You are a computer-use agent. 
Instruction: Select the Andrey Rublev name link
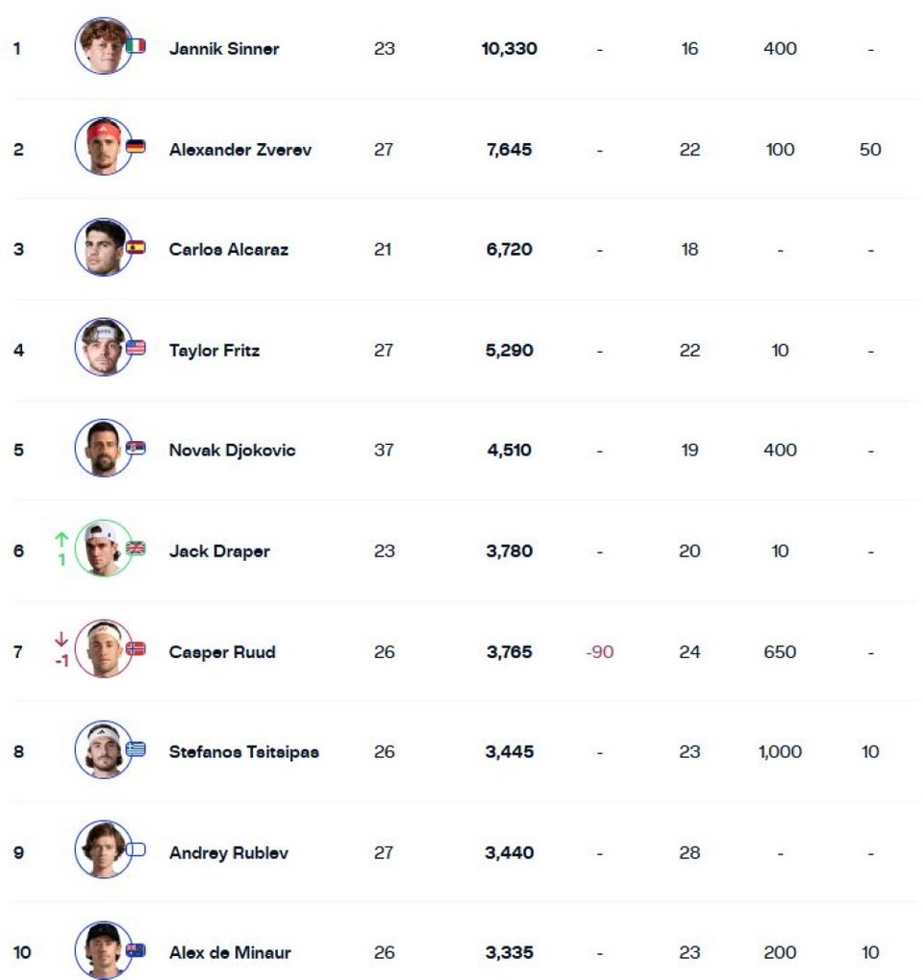(230, 852)
